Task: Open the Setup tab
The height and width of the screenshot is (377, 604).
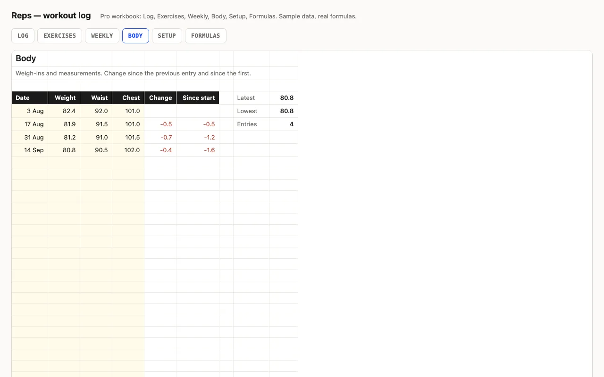Action: (167, 36)
